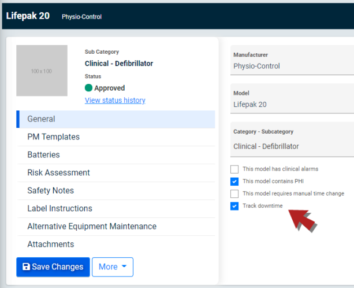Open the Category - Subcategory field
The height and width of the screenshot is (288, 354).
click(292, 139)
